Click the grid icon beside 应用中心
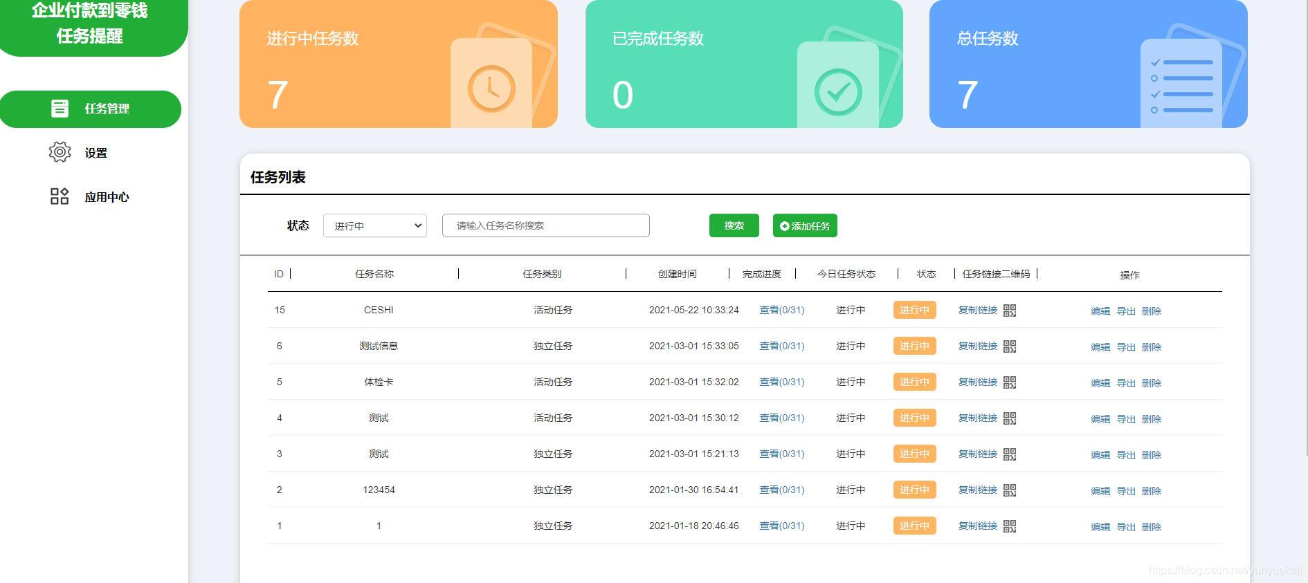The width and height of the screenshot is (1308, 583). (60, 196)
